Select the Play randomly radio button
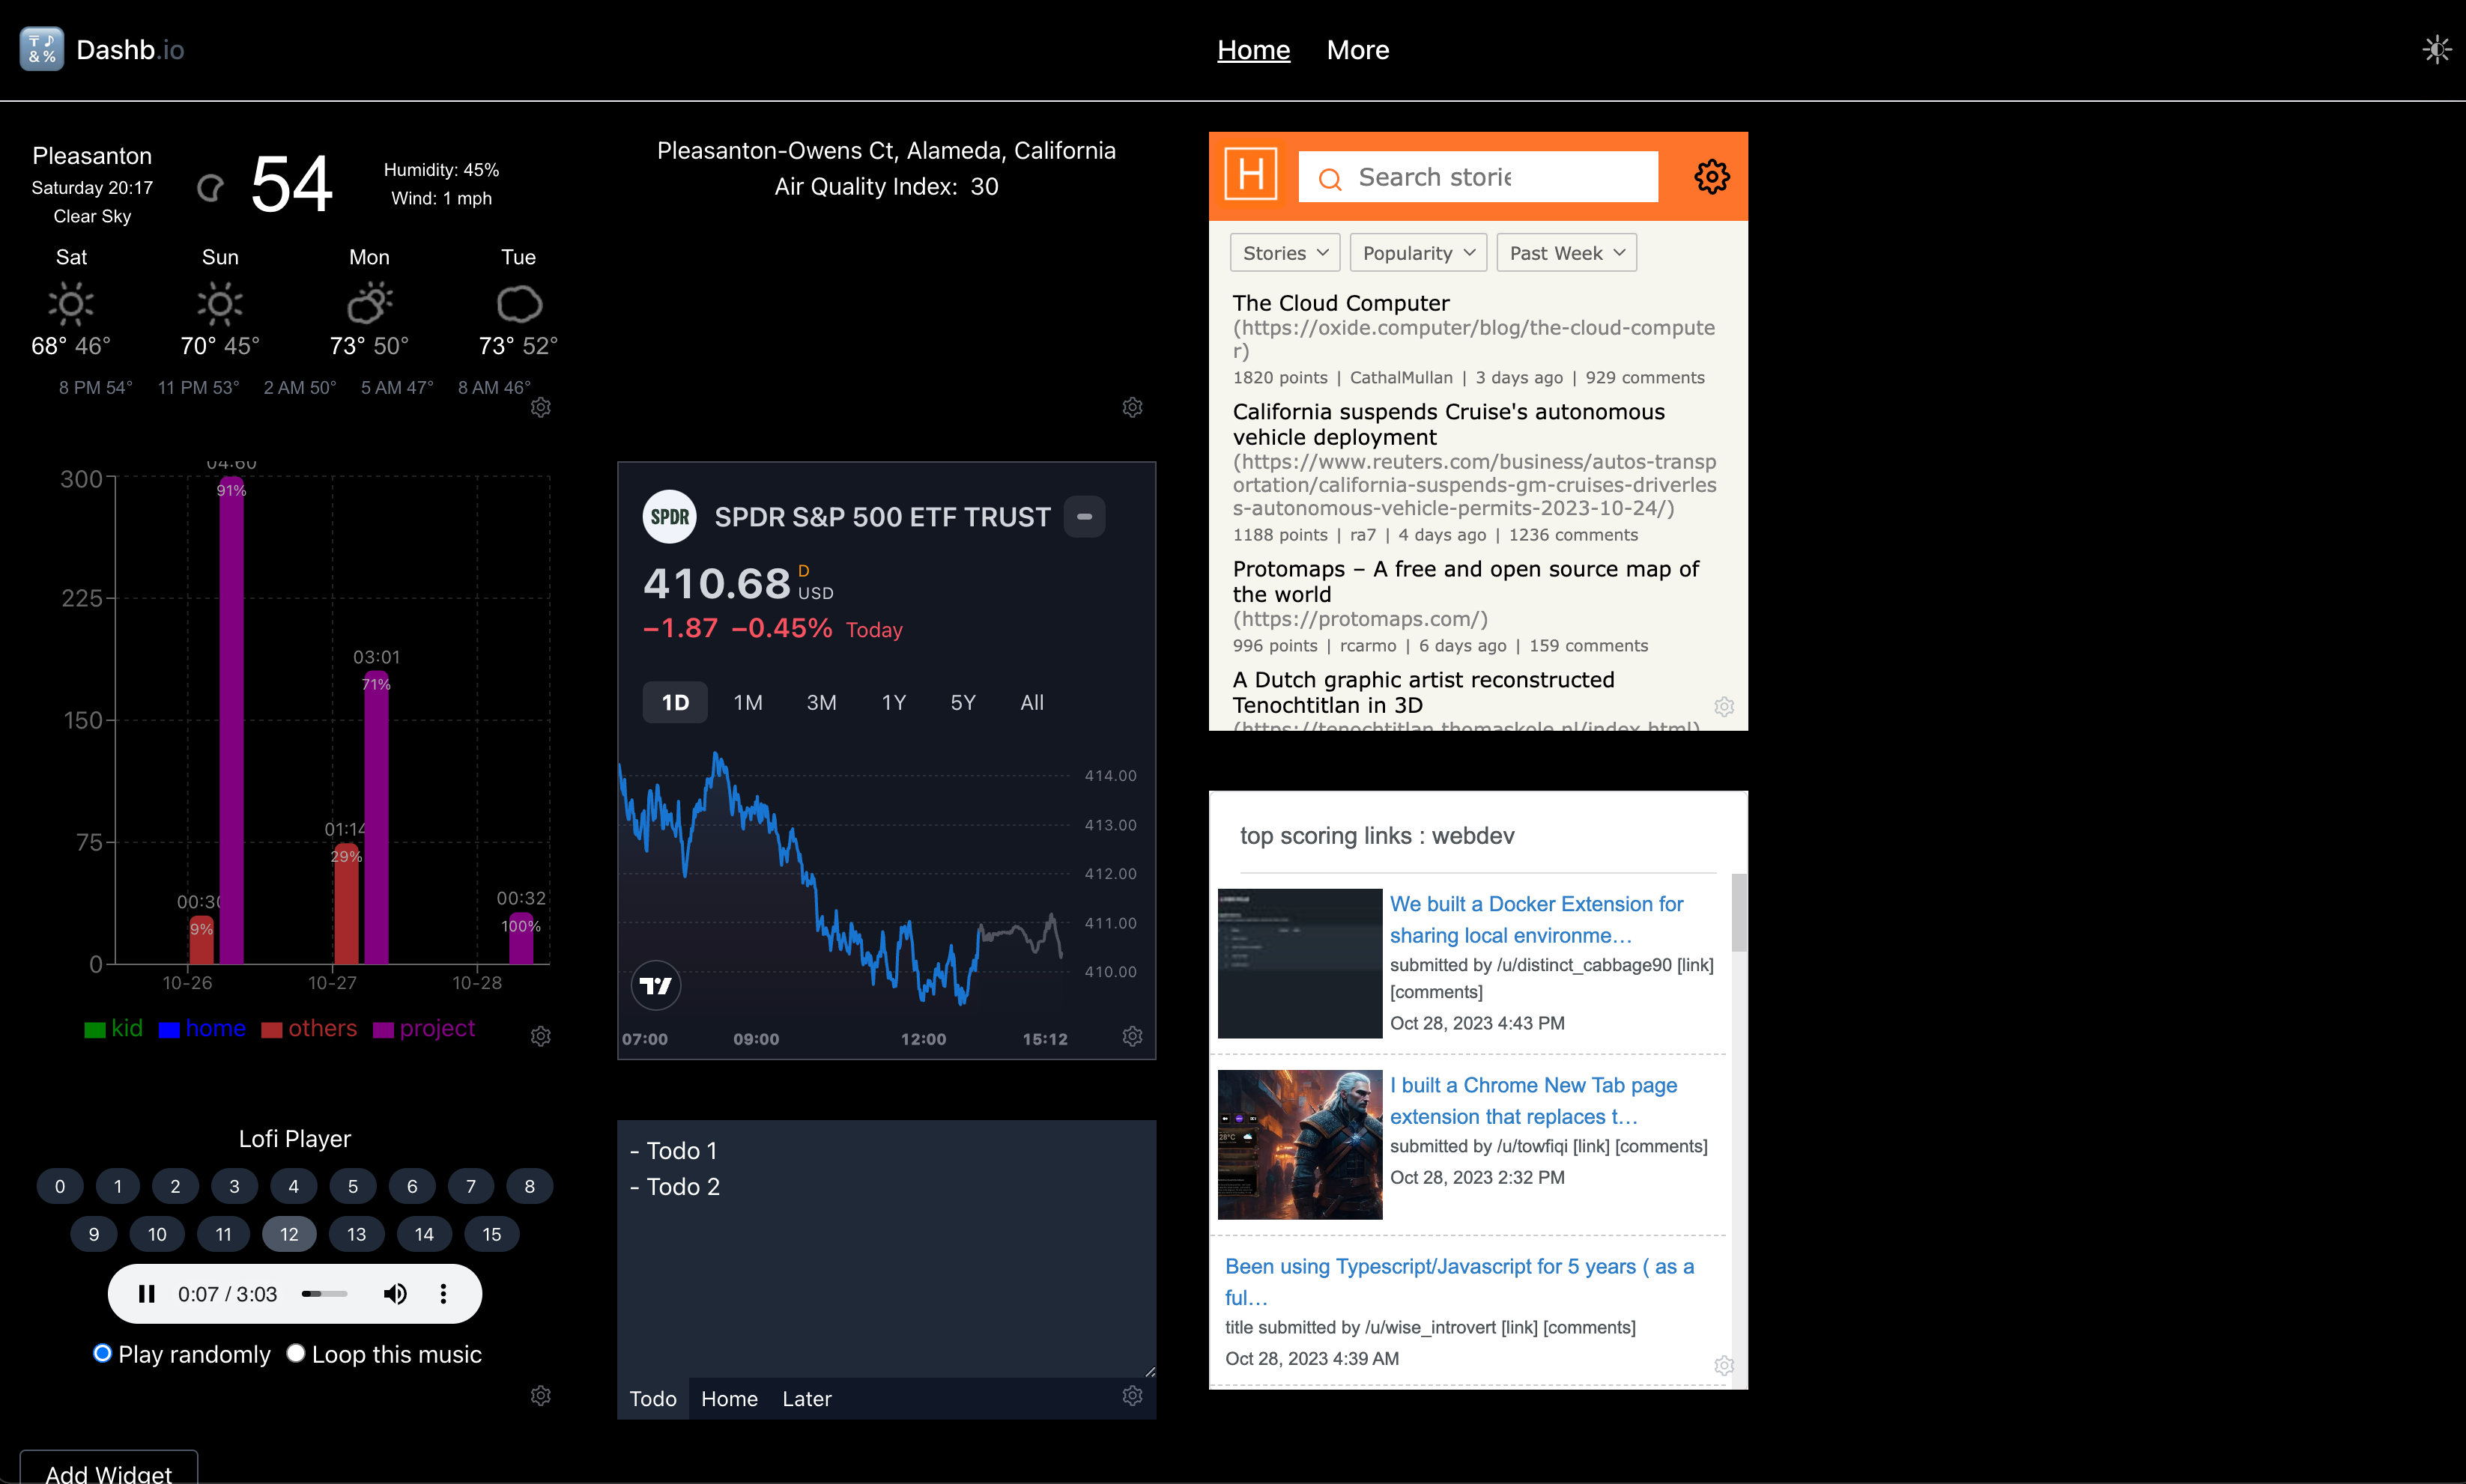Viewport: 2466px width, 1484px height. [102, 1353]
